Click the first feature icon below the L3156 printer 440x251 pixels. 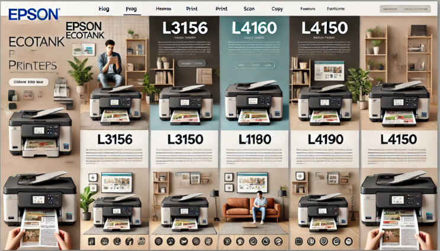click(91, 241)
